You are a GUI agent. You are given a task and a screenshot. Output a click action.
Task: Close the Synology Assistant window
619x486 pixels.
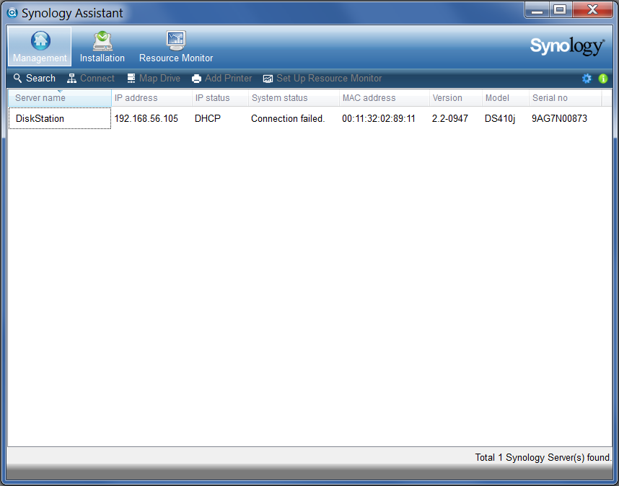[592, 10]
